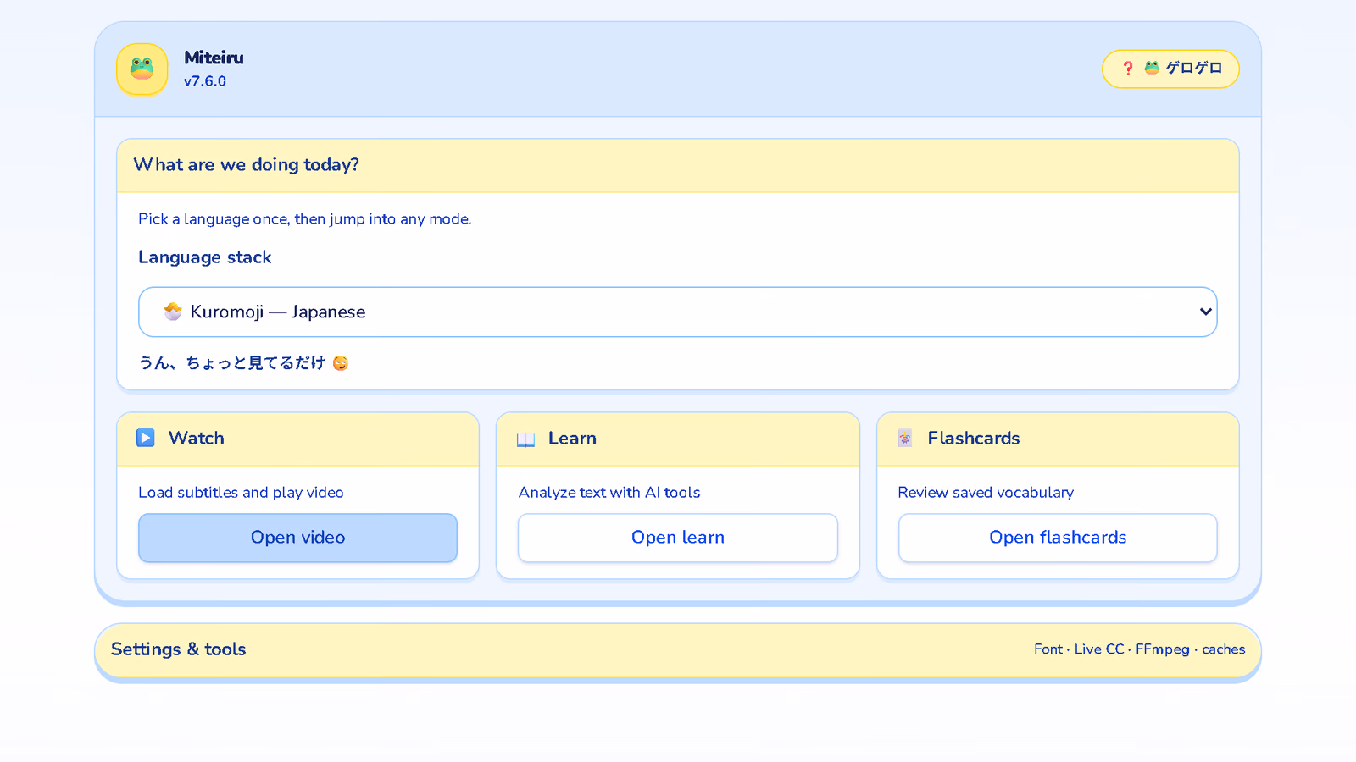Click 'Load subtitles and play video' text

pos(241,493)
